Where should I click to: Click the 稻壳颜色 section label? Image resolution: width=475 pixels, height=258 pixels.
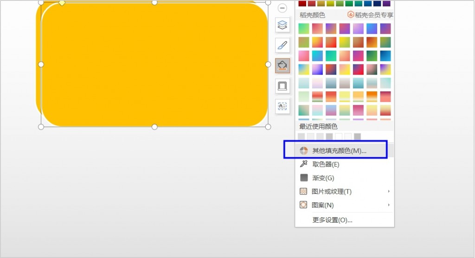pos(312,15)
